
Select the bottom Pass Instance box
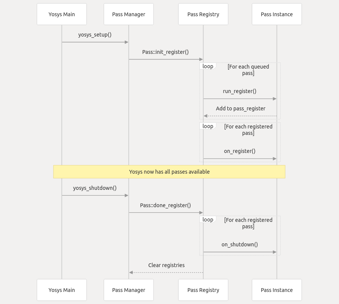277,290
